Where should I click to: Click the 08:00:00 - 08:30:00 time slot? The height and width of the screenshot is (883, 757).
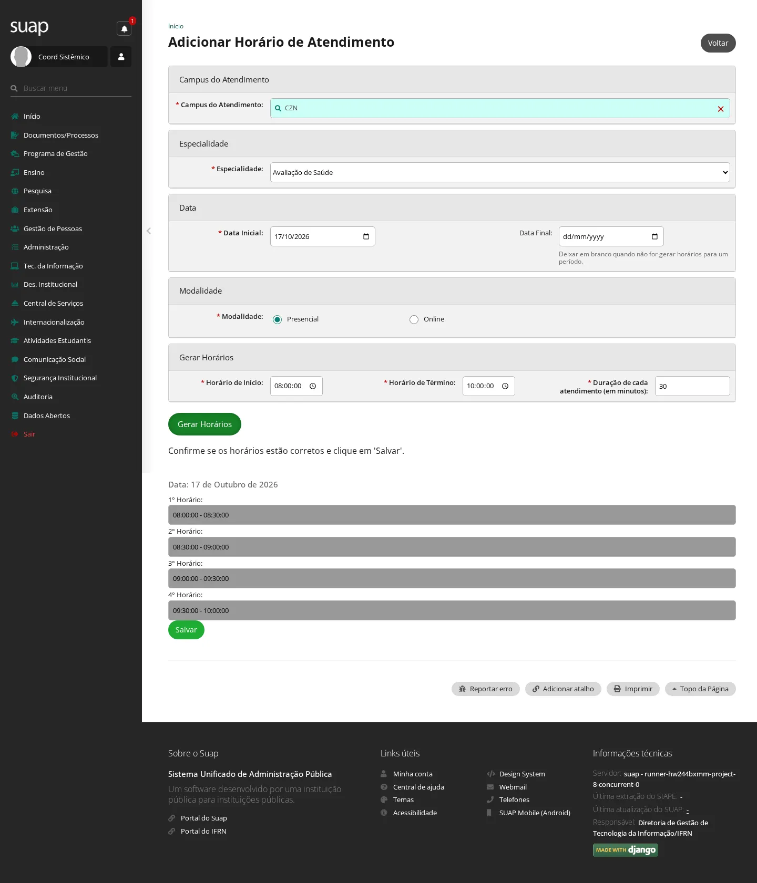tap(452, 515)
